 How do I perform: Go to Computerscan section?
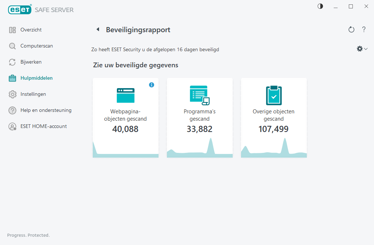click(37, 46)
